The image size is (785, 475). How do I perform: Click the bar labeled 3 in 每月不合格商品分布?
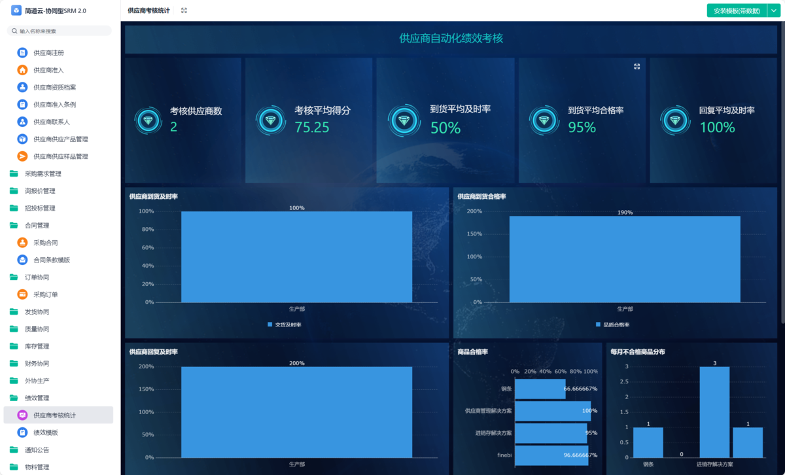coord(714,412)
